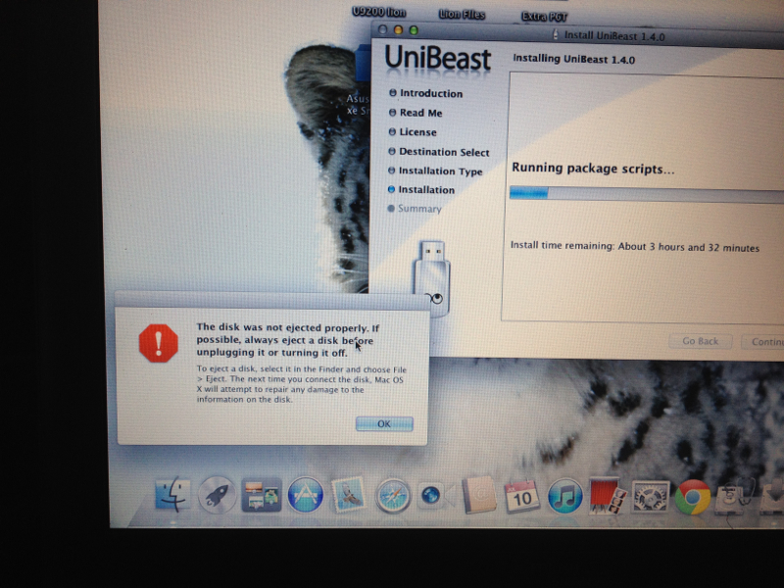Click the Install time remaining text
784x588 pixels.
click(635, 247)
